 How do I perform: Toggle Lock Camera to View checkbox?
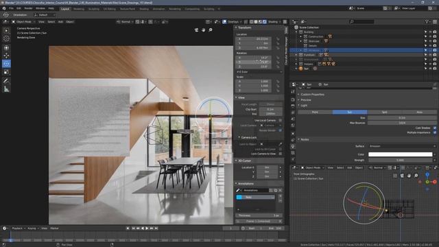pyautogui.click(x=281, y=154)
